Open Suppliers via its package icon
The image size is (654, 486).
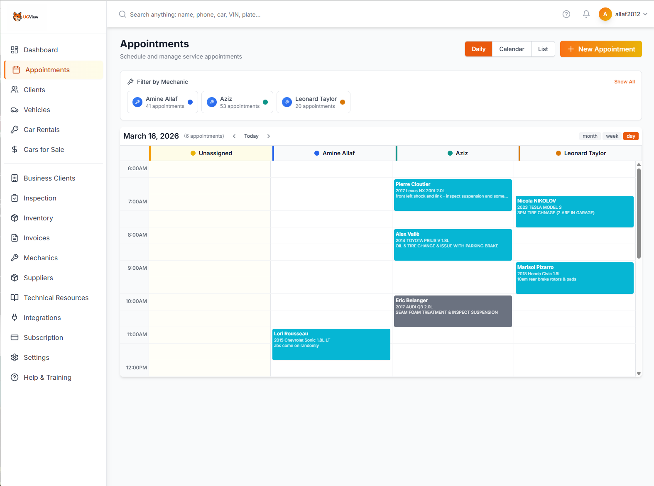click(x=15, y=278)
